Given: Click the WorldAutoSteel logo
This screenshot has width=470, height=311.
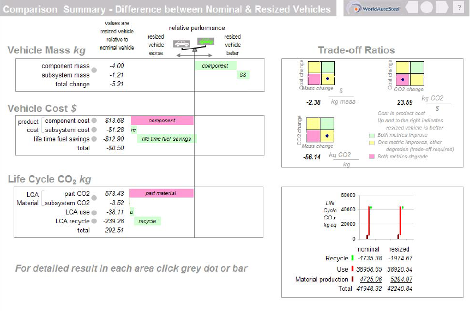Looking at the screenshot, I should [374, 8].
